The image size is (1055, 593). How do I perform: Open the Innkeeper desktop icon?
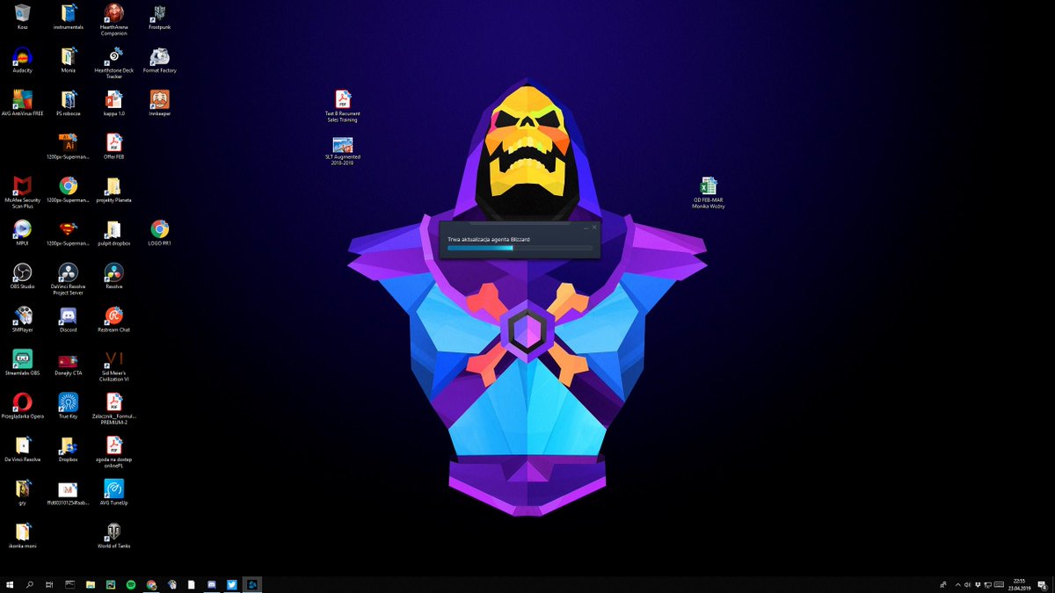coord(159,103)
